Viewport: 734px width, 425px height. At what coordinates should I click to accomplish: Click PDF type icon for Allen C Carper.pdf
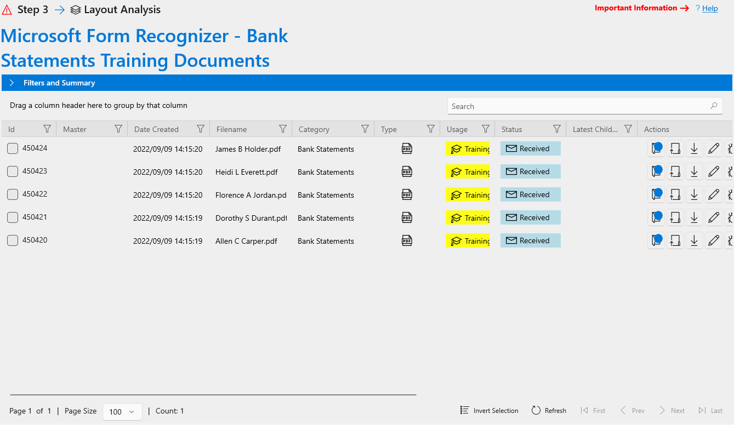pos(407,240)
